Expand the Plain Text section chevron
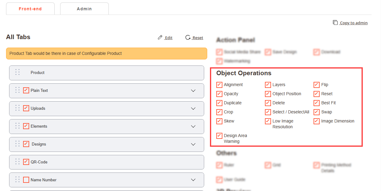Screen dimensions: 381x191 (x=193, y=91)
